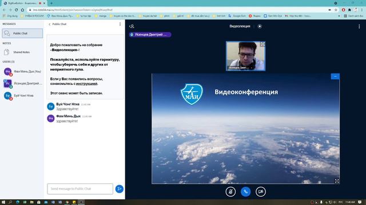The image size is (366, 205).
Task: Go back in the browser
Action: (x=4, y=10)
